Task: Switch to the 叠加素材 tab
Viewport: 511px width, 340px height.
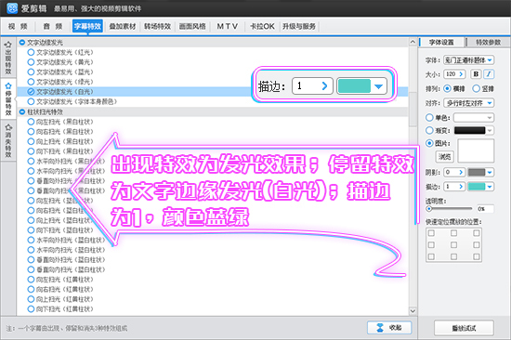Action: [123, 26]
